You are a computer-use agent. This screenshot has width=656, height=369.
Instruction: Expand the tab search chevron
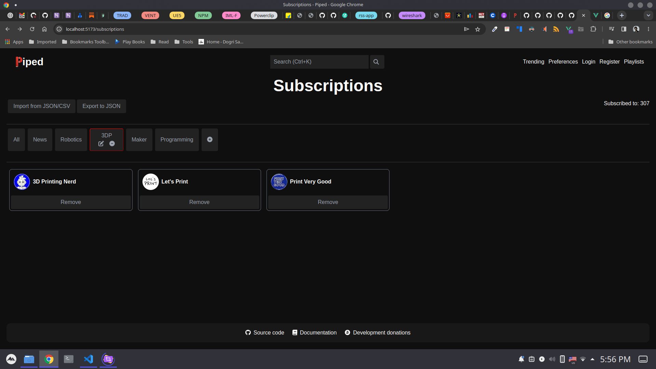point(648,15)
